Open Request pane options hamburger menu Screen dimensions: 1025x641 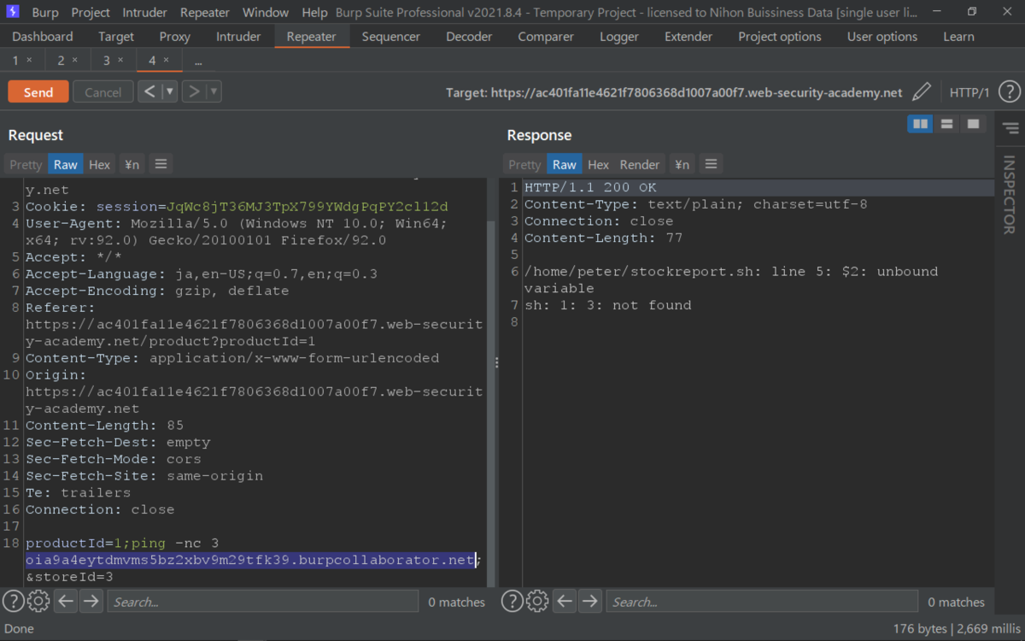[x=160, y=164]
